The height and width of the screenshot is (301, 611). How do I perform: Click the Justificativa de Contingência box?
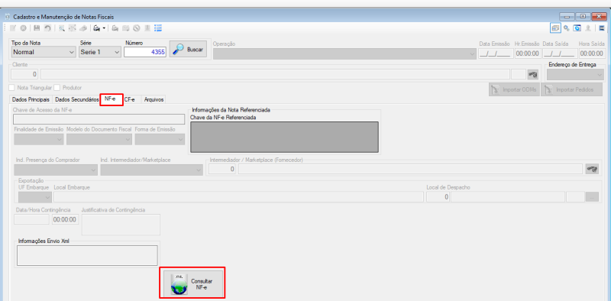click(121, 225)
